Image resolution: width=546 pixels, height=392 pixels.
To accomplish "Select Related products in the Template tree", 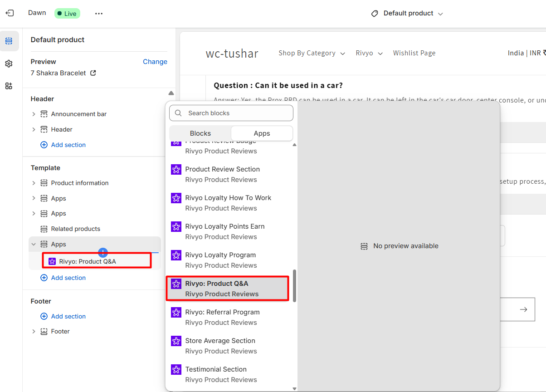I will click(x=75, y=229).
